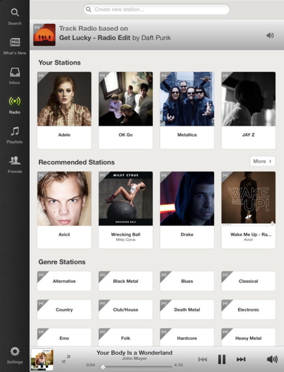
Task: Click the Get Lucky - Radio Edit title
Action: coord(95,38)
